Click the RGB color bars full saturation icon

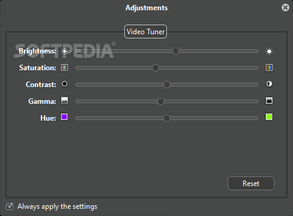269,68
